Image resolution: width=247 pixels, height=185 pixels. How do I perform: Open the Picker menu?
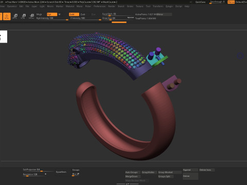(88, 6)
